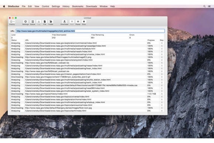Open the Edit menu
The width and height of the screenshot is (214, 143).
[x=30, y=6]
